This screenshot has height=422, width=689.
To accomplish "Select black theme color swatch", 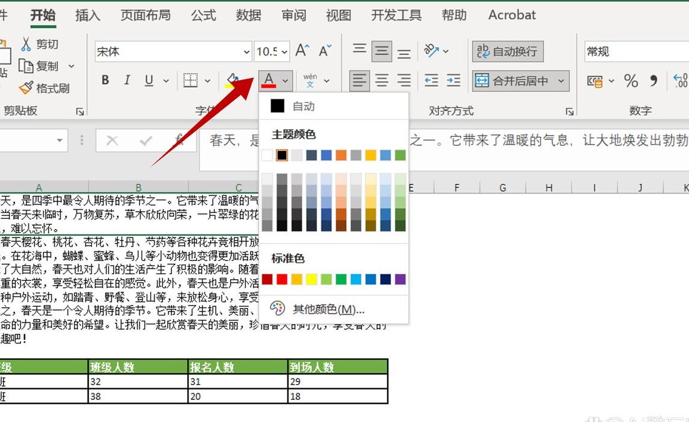I will [282, 155].
